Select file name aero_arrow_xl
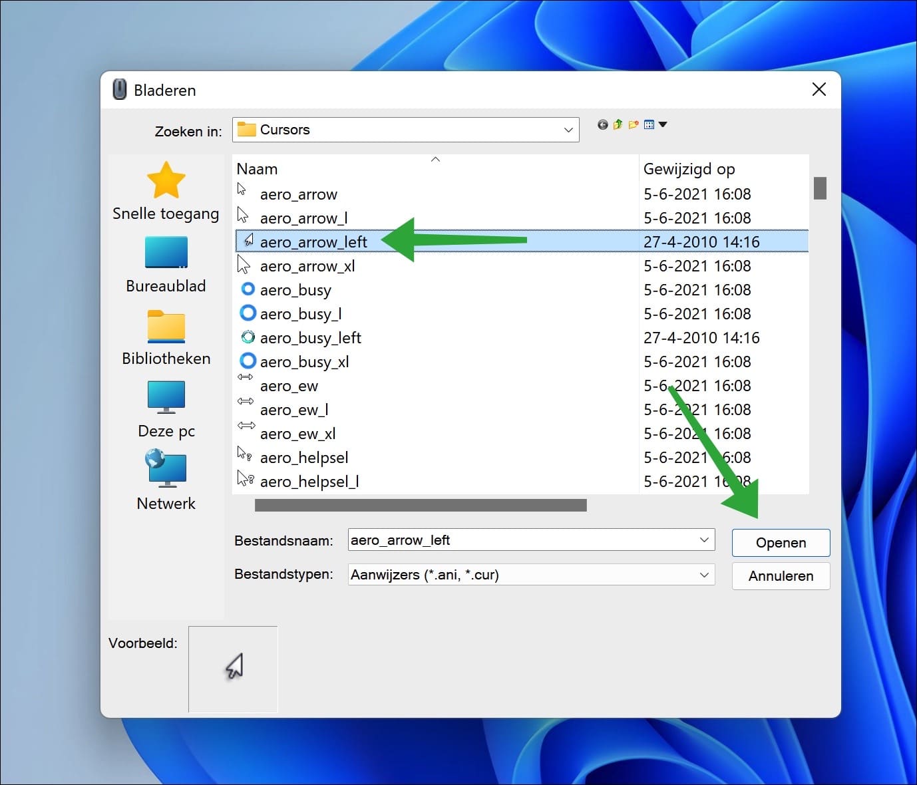Viewport: 917px width, 785px height. [x=307, y=266]
